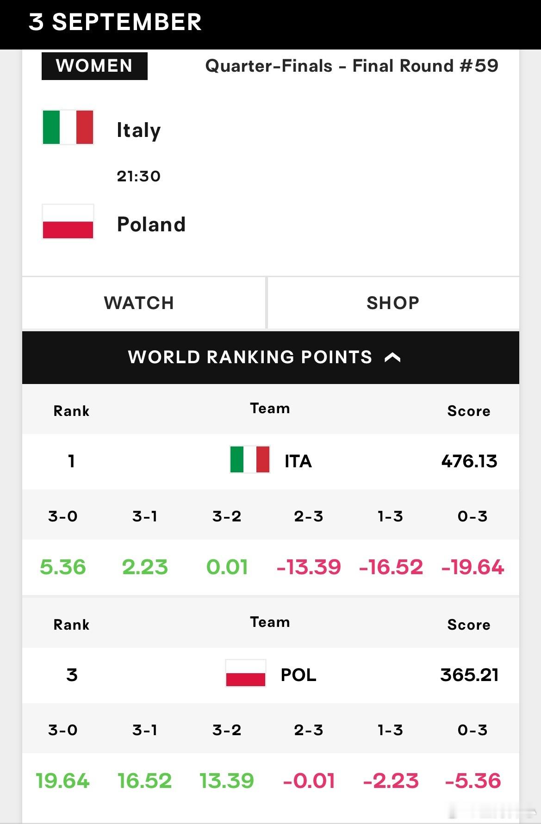541x824 pixels.
Task: Click the World Ranking Points header bar
Action: [x=271, y=358]
